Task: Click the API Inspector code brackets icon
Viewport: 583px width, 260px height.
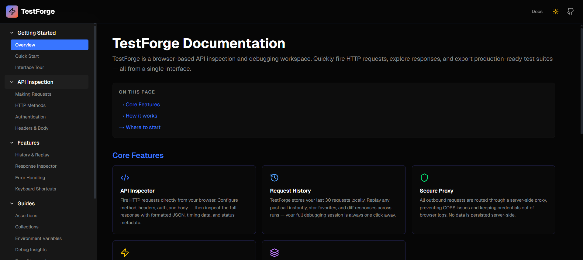Action: tap(125, 178)
